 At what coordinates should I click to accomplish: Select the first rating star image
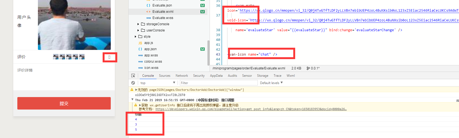point(56,57)
